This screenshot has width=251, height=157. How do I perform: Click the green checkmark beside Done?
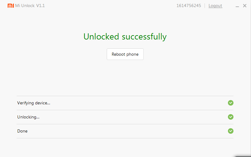[231, 131]
